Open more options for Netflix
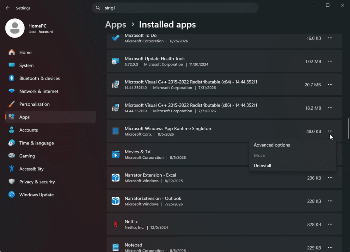 click(x=330, y=224)
